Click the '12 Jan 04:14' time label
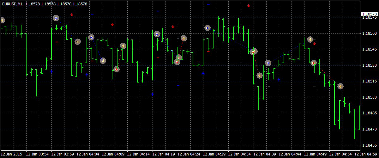This screenshot has height=158, width=379. tap(138, 154)
